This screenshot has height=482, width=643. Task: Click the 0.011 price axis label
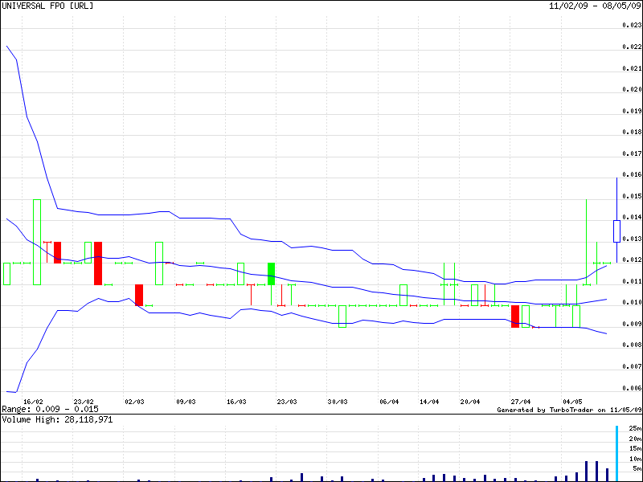click(x=631, y=281)
